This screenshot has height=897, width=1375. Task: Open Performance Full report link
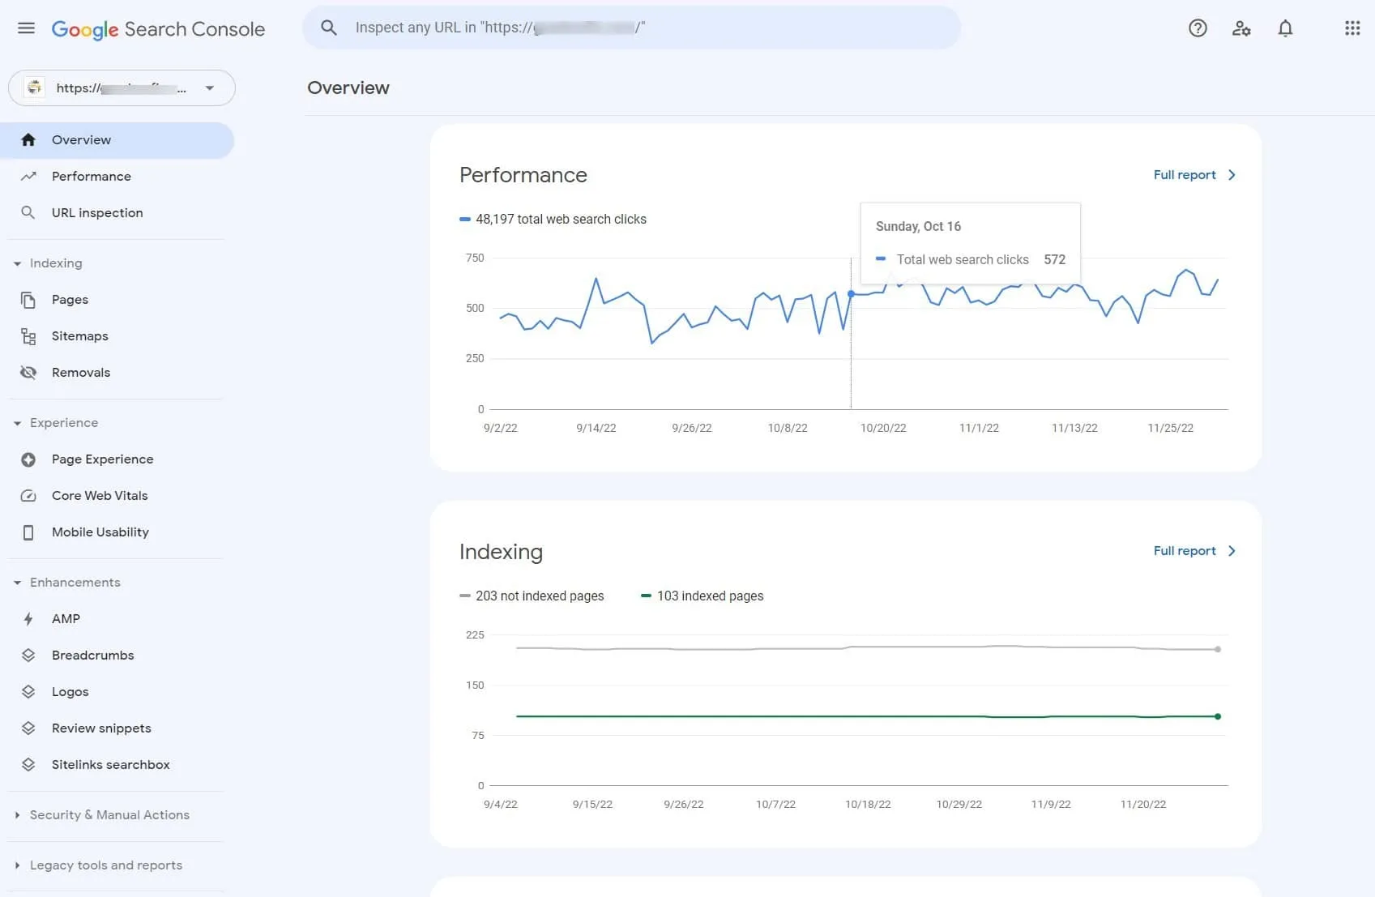pyautogui.click(x=1194, y=175)
